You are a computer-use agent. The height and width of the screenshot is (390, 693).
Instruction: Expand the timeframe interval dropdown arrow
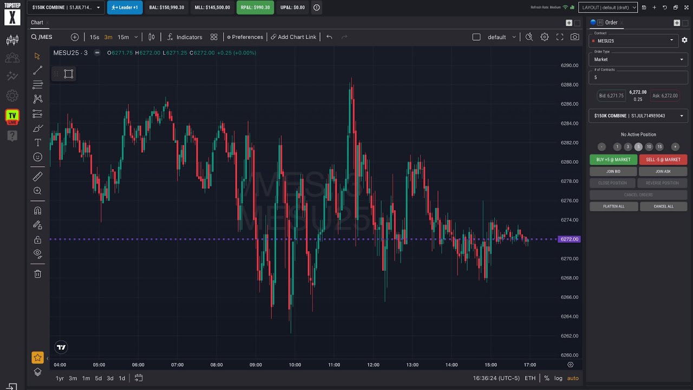tap(136, 37)
